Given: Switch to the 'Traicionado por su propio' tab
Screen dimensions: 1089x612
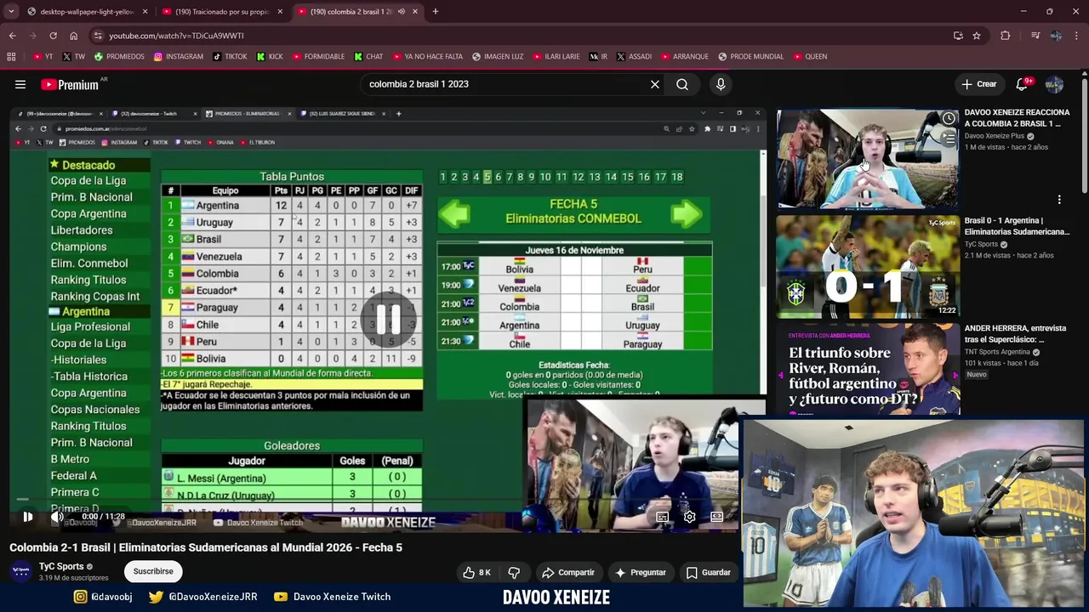Looking at the screenshot, I should tap(223, 12).
